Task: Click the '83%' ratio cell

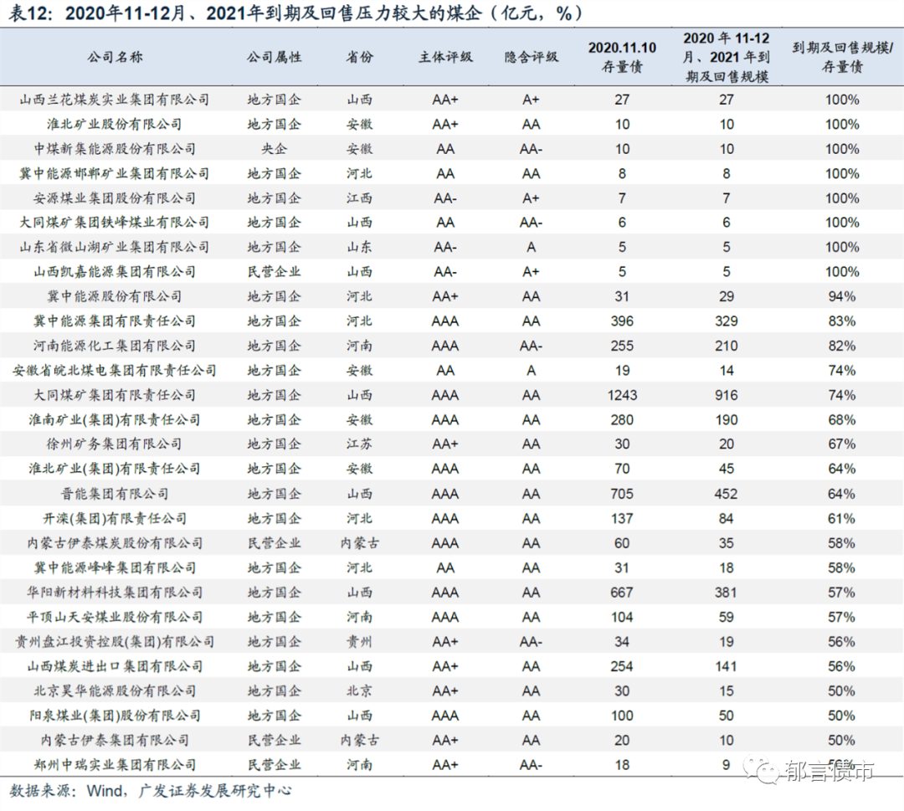Action: pyautogui.click(x=842, y=321)
